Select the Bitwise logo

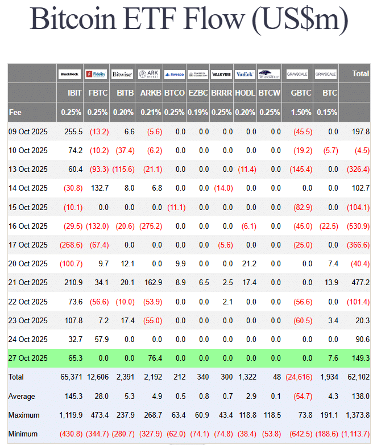(x=122, y=74)
